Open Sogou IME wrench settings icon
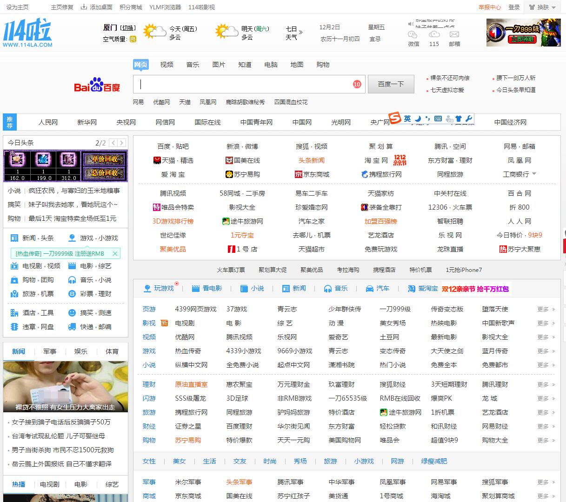Screen dimensions: 566x502 [x=468, y=119]
